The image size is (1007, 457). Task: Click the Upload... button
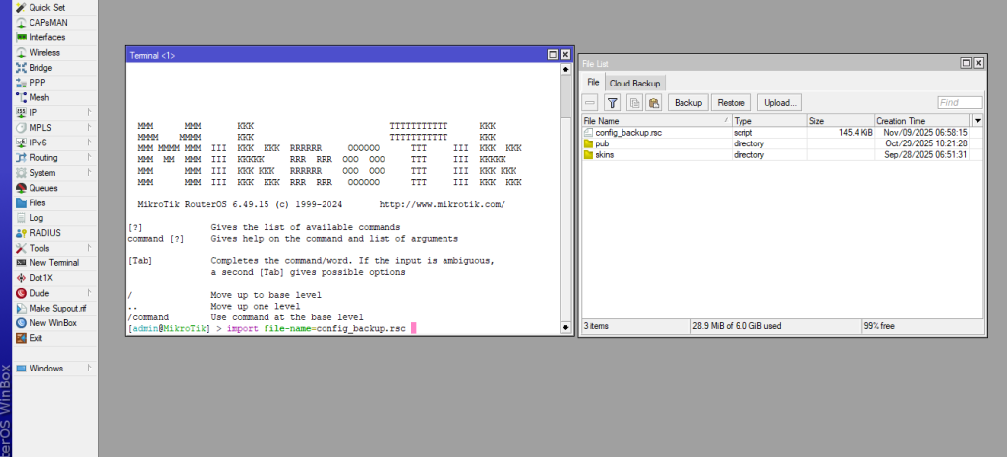tap(780, 102)
